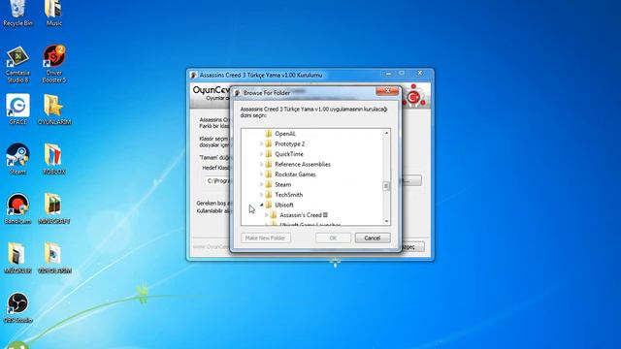Click the QuickTime folder icon in tree
The image size is (621, 349).
(x=269, y=154)
